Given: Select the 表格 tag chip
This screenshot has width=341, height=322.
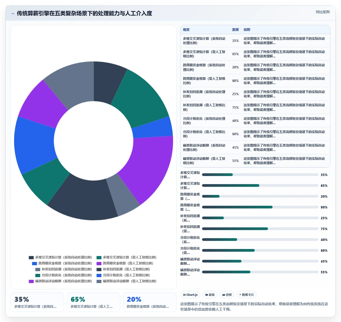Looking at the screenshot, I should click(210, 295).
